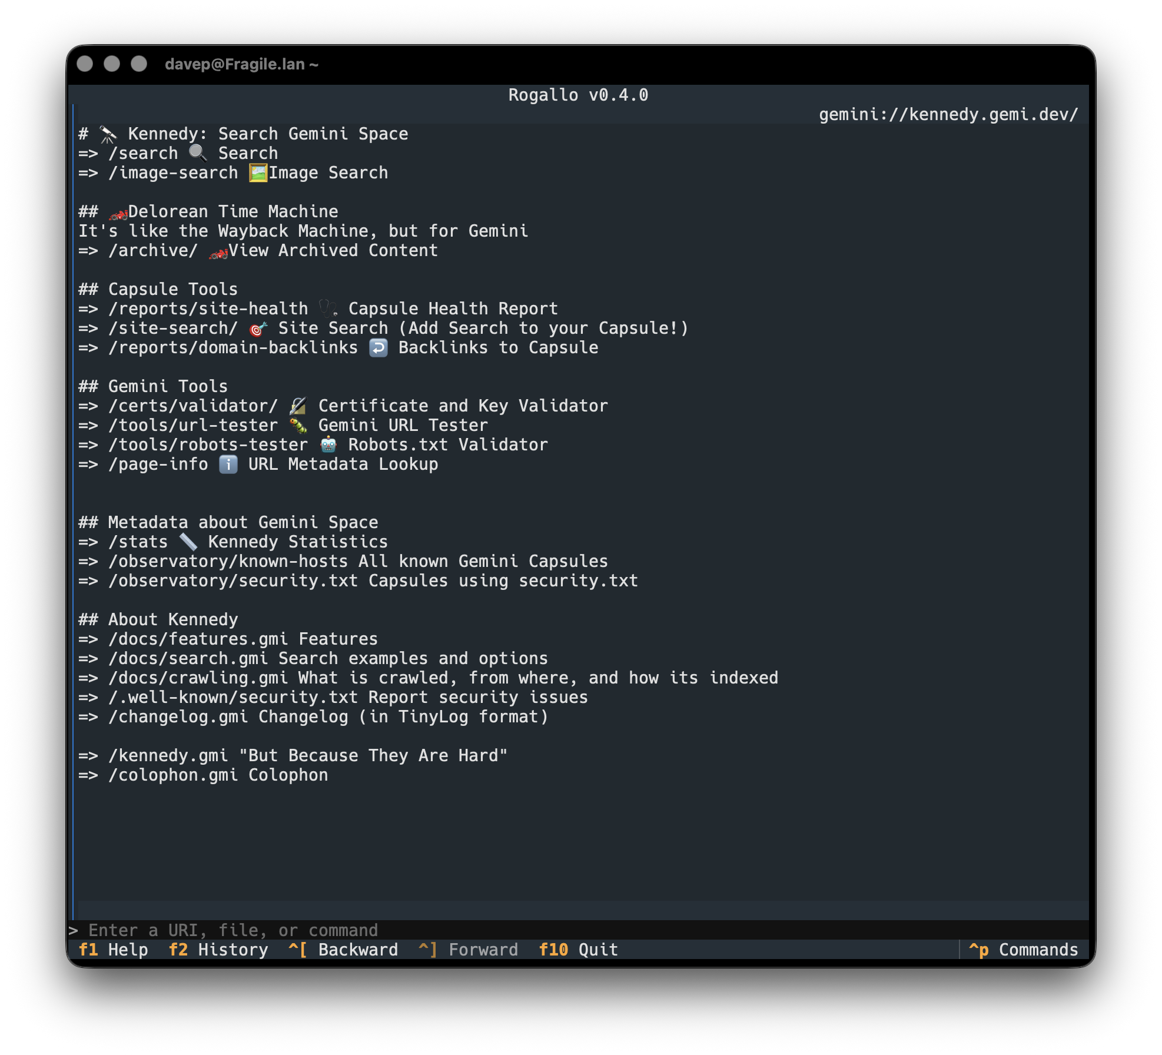Image resolution: width=1162 pixels, height=1055 pixels.
Task: Open /certs/validator/ Certificate and Key Validator
Action: coord(343,406)
